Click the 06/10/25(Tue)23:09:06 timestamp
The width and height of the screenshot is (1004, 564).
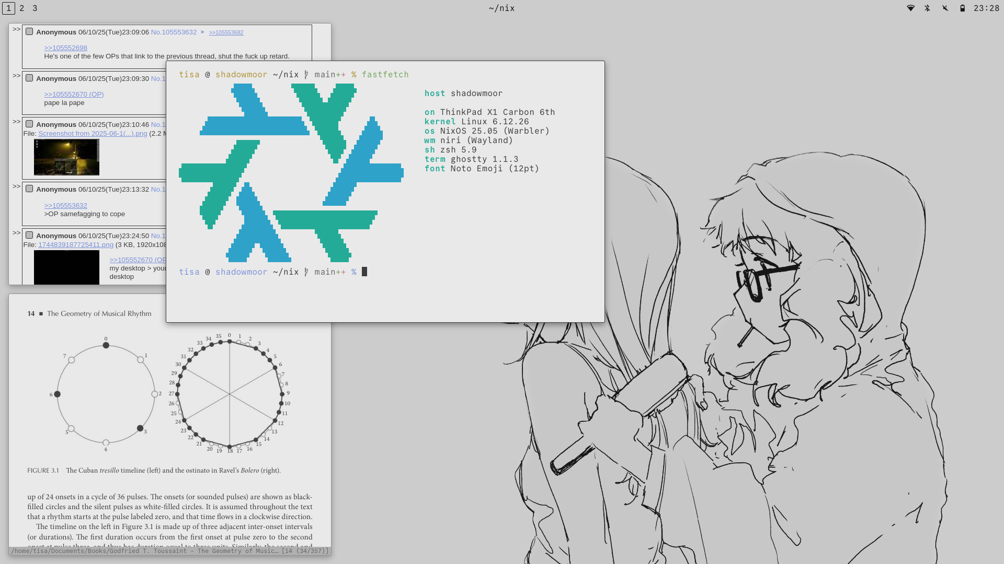pyautogui.click(x=113, y=32)
